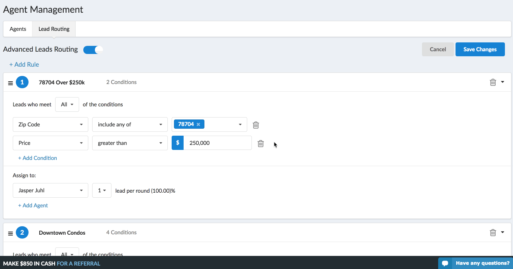
Task: Click the Cancel button
Action: click(438, 49)
